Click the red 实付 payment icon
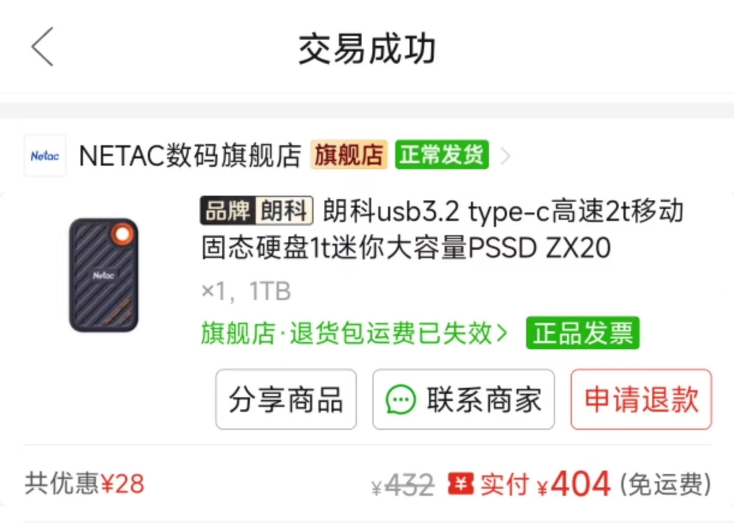Screen dimensions: 734x527 (x=461, y=484)
